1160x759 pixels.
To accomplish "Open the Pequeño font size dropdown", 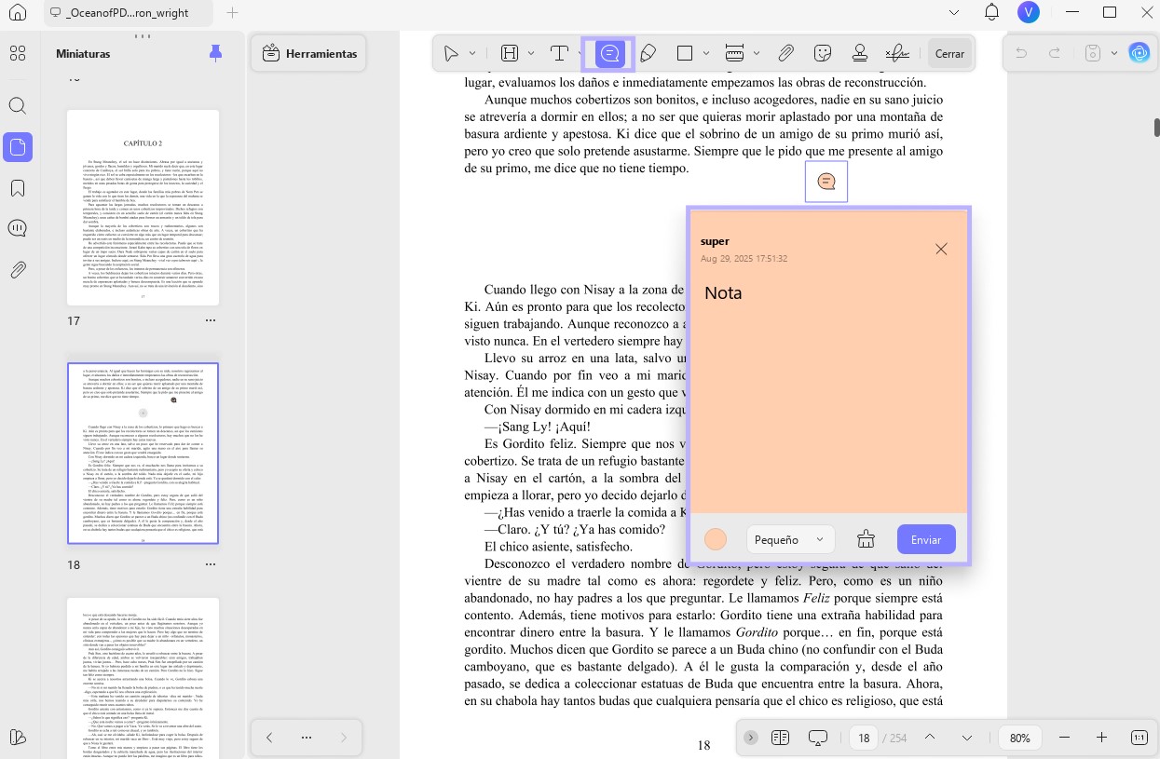I will point(790,539).
